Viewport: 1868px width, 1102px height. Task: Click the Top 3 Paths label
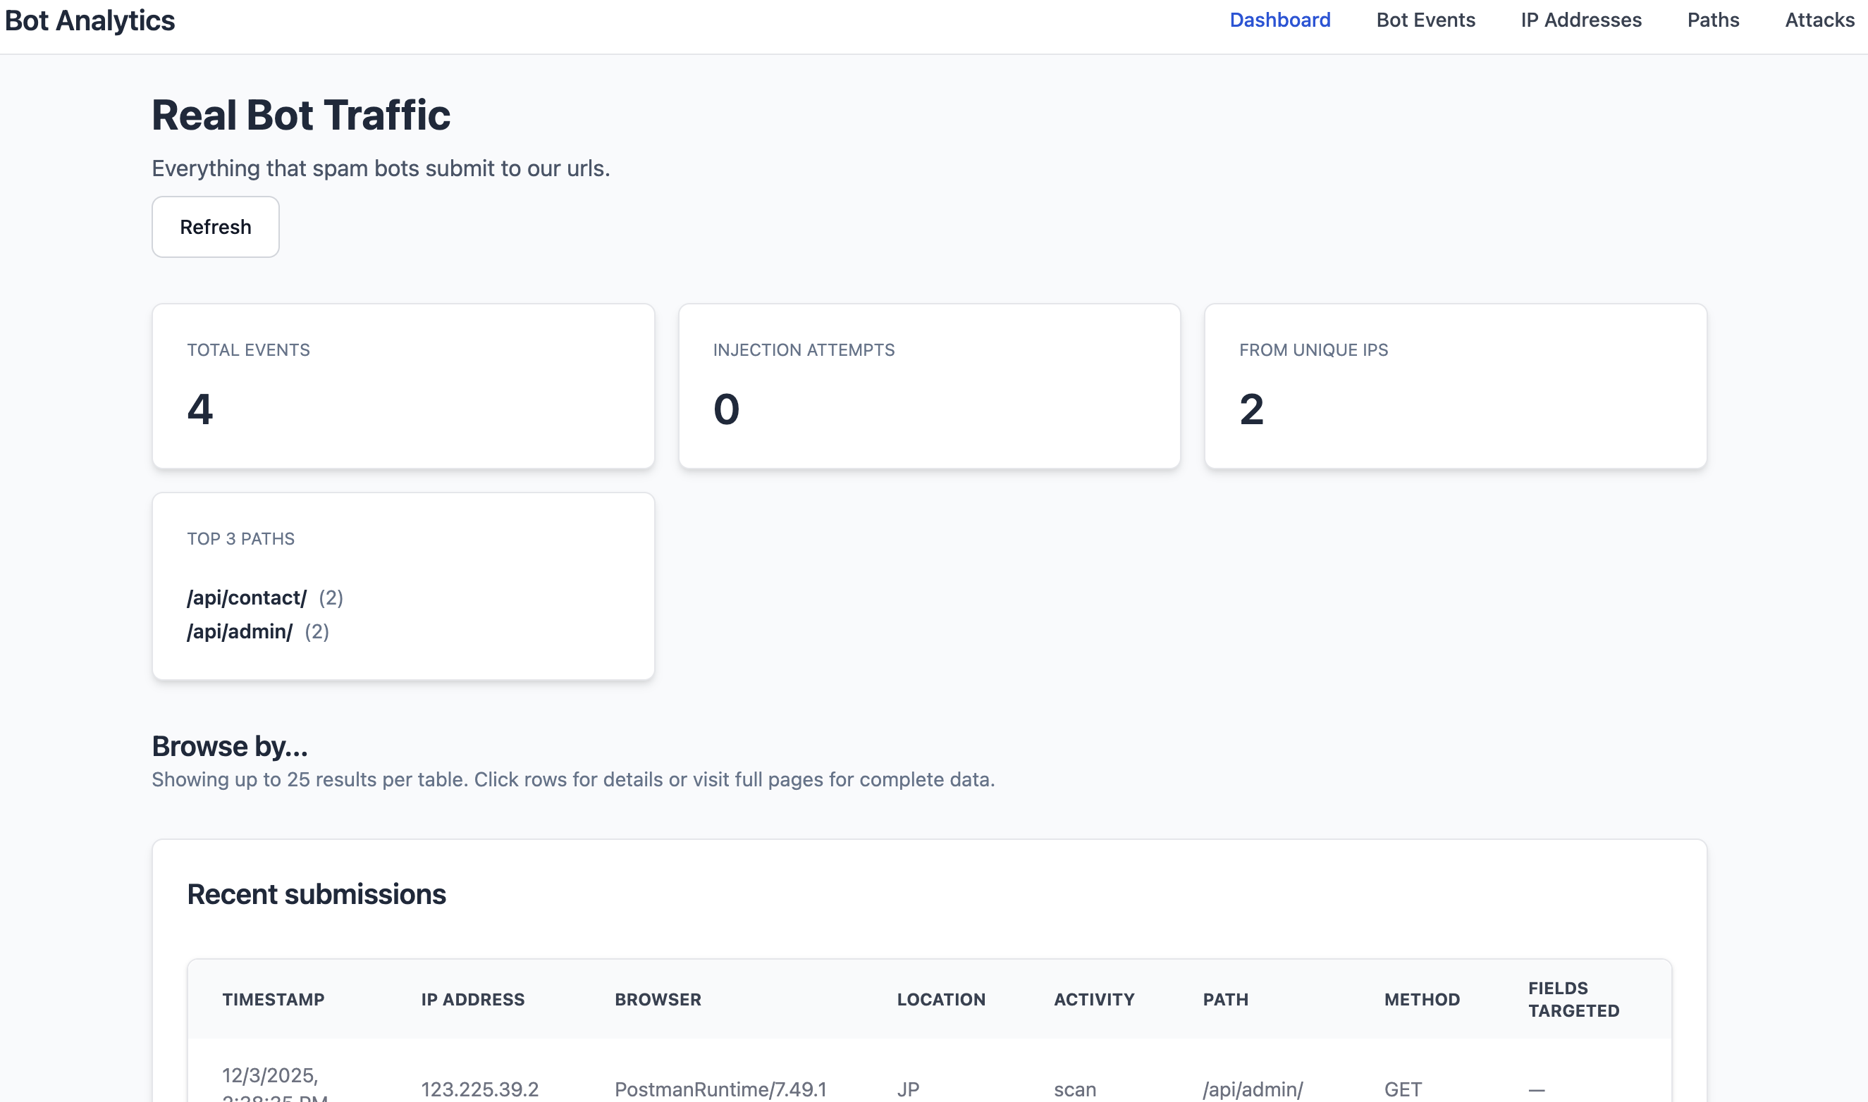pos(240,538)
